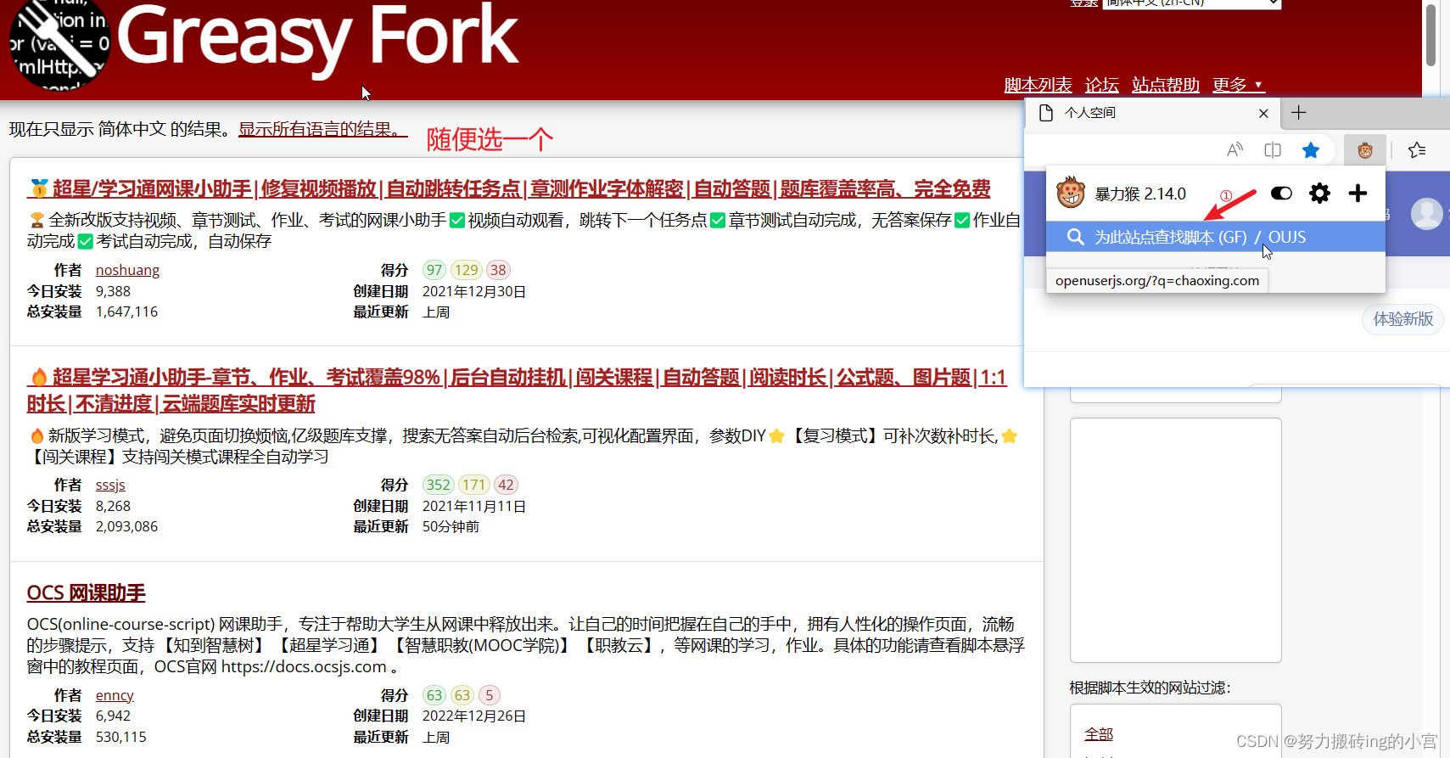The height and width of the screenshot is (758, 1450).
Task: Click the 体验新版 button
Action: click(x=1403, y=319)
